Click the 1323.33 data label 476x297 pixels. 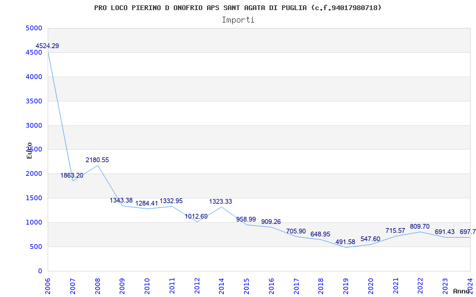[221, 202]
